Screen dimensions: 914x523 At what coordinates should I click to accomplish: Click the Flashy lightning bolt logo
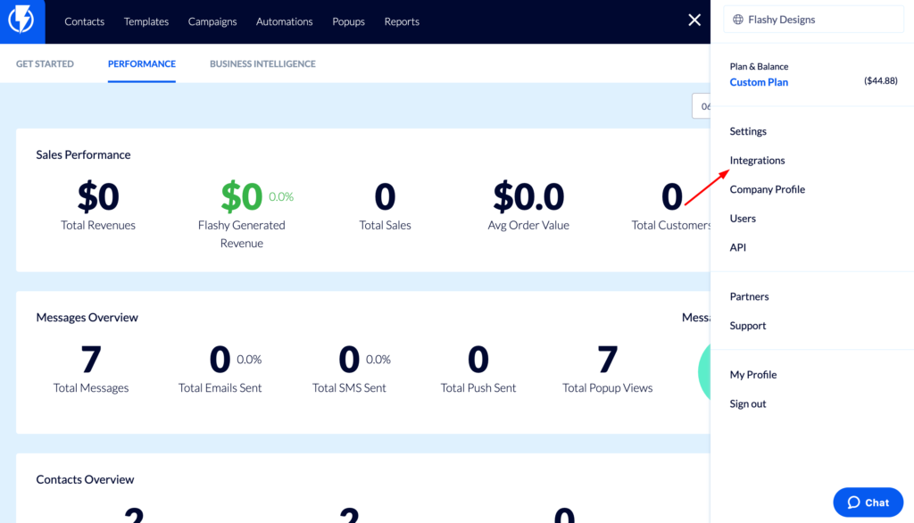click(x=21, y=21)
